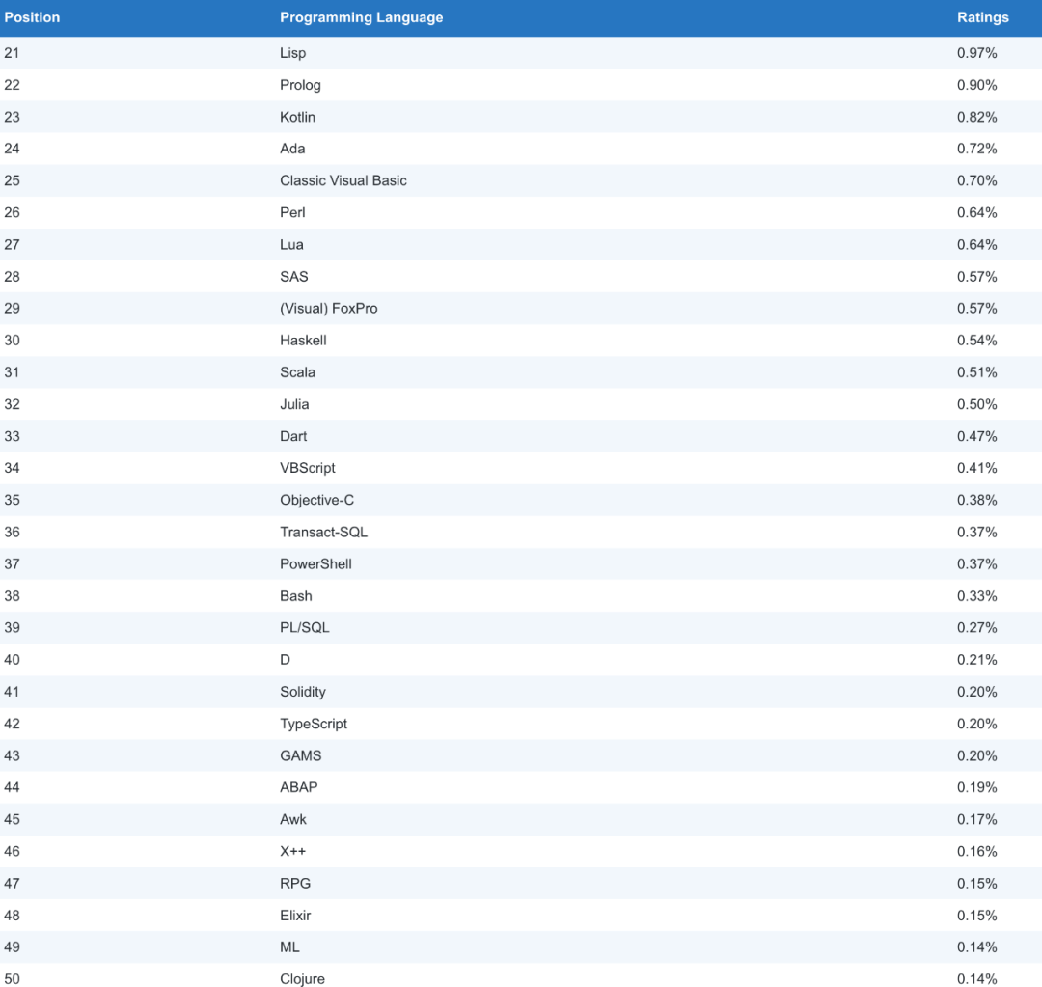
Task: Select the Clojure row at position 50
Action: (x=521, y=976)
